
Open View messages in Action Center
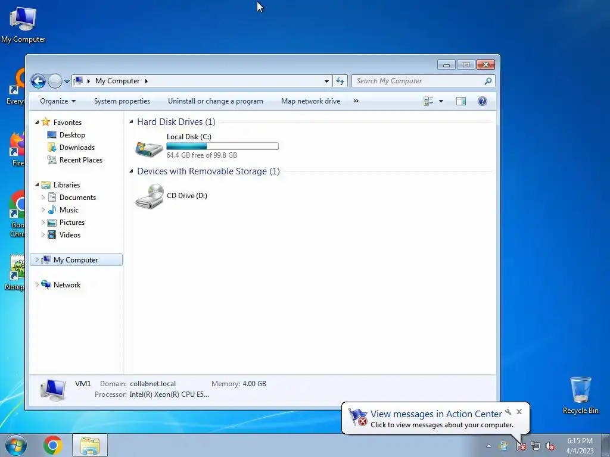(436, 414)
